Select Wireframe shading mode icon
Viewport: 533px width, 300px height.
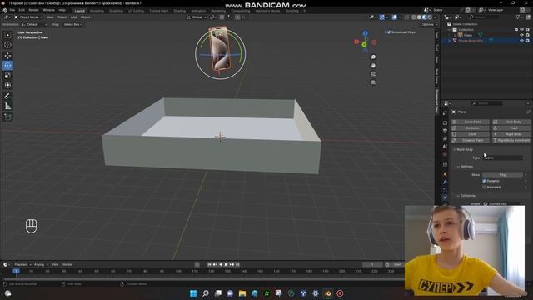414,17
